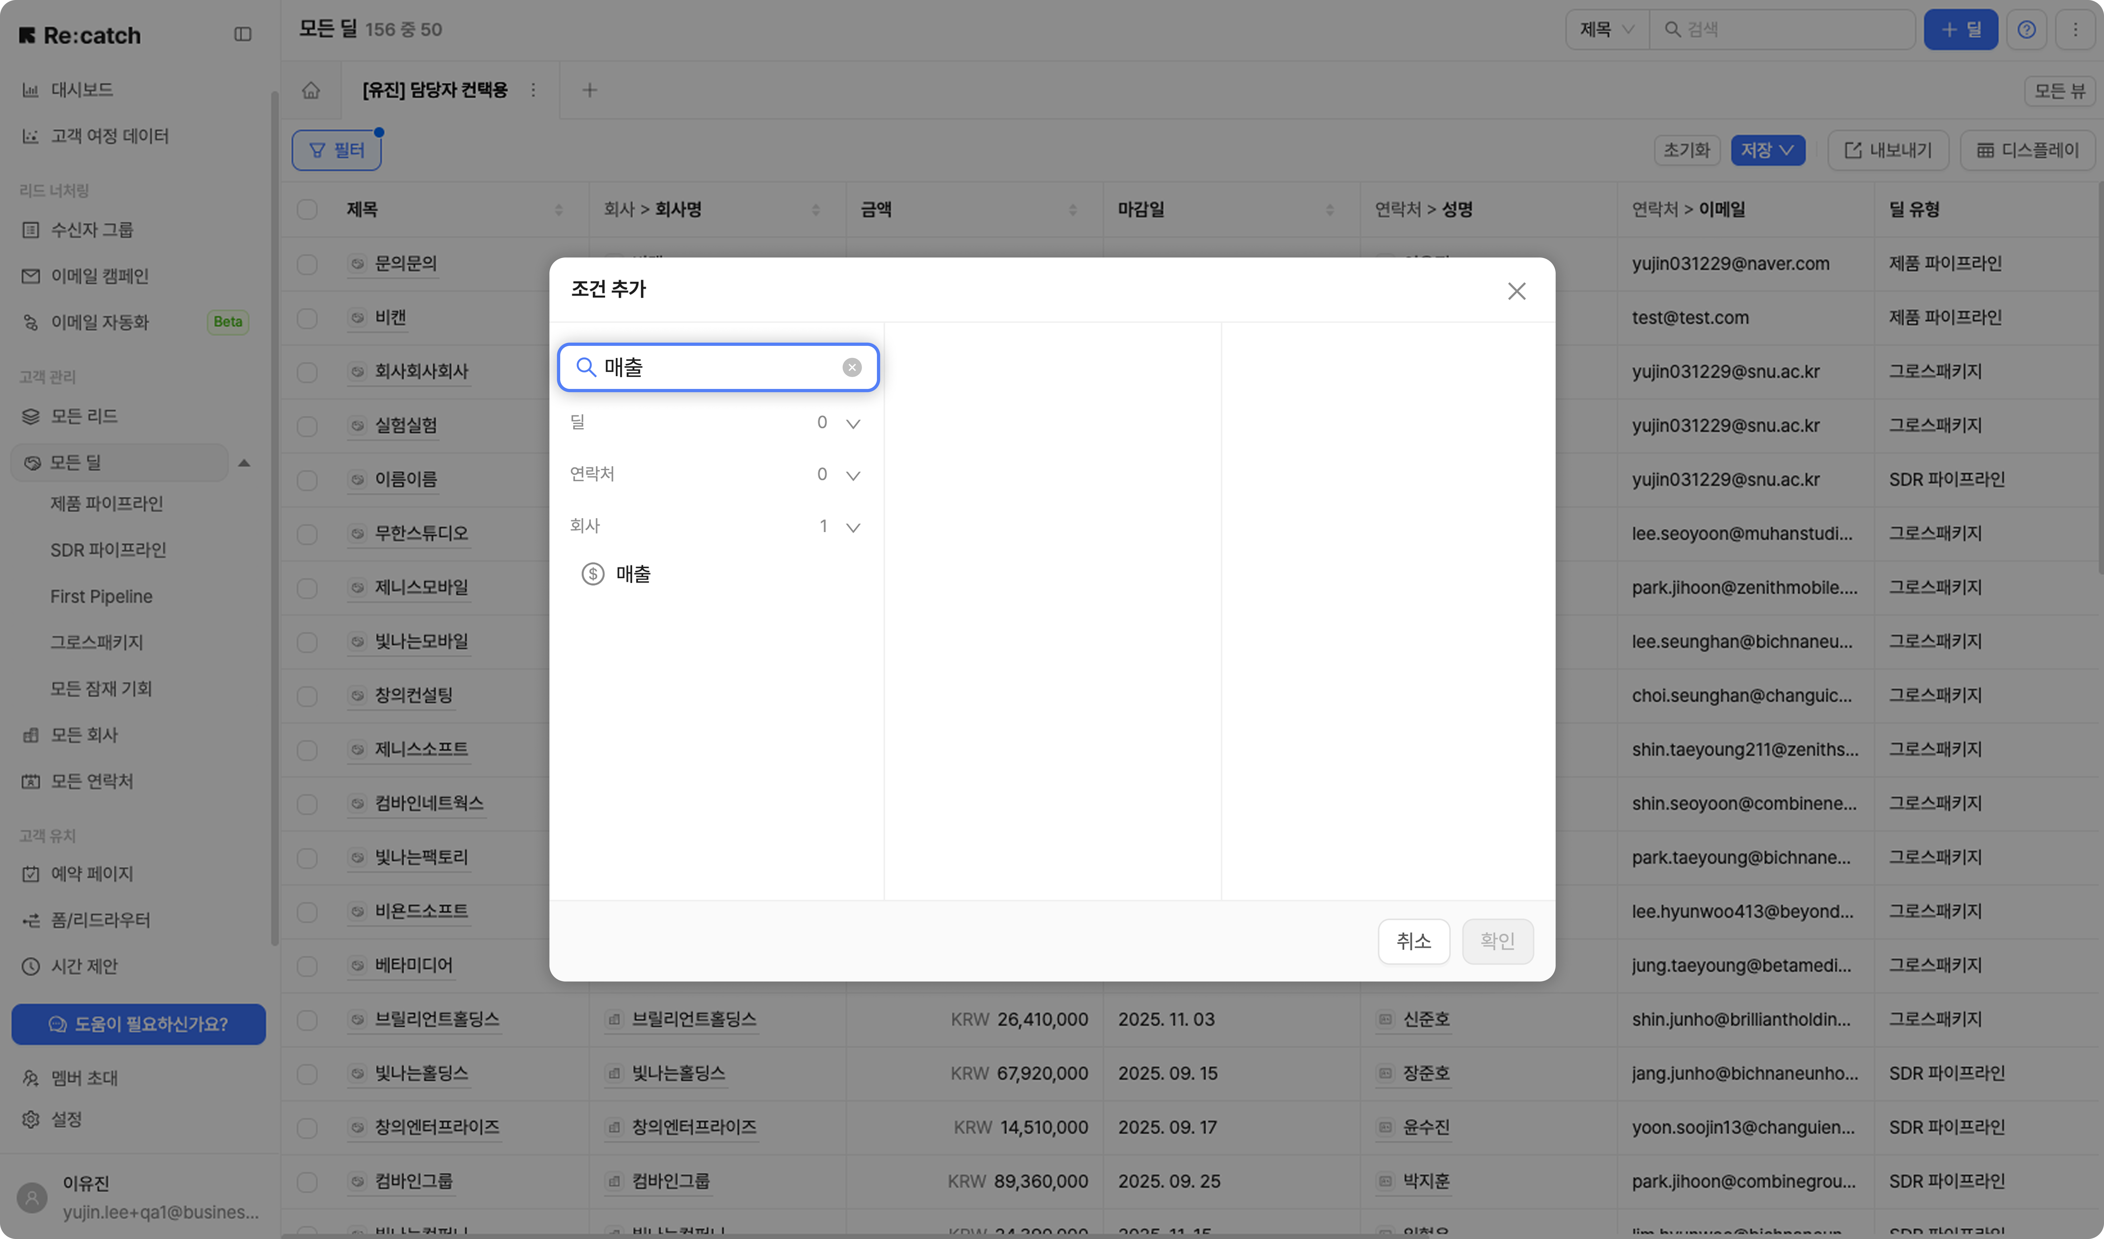Collapse the 회사 category section
Screen dimensions: 2104x1239
click(852, 527)
